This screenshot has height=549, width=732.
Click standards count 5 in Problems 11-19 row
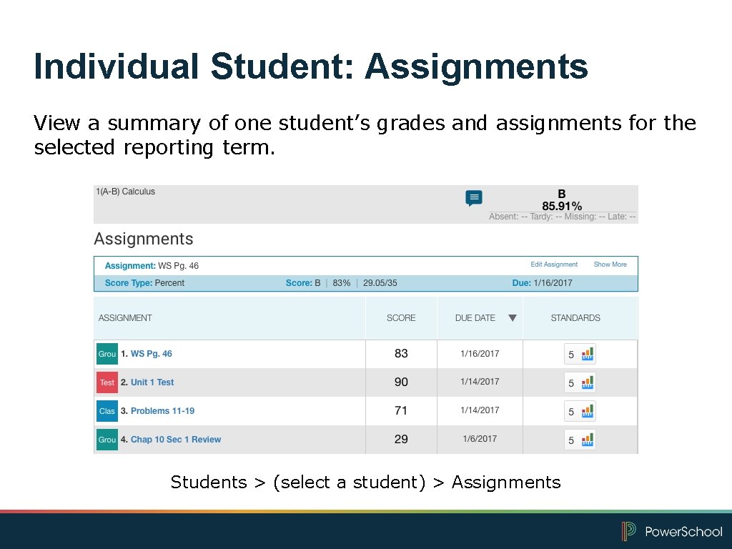[x=571, y=412]
